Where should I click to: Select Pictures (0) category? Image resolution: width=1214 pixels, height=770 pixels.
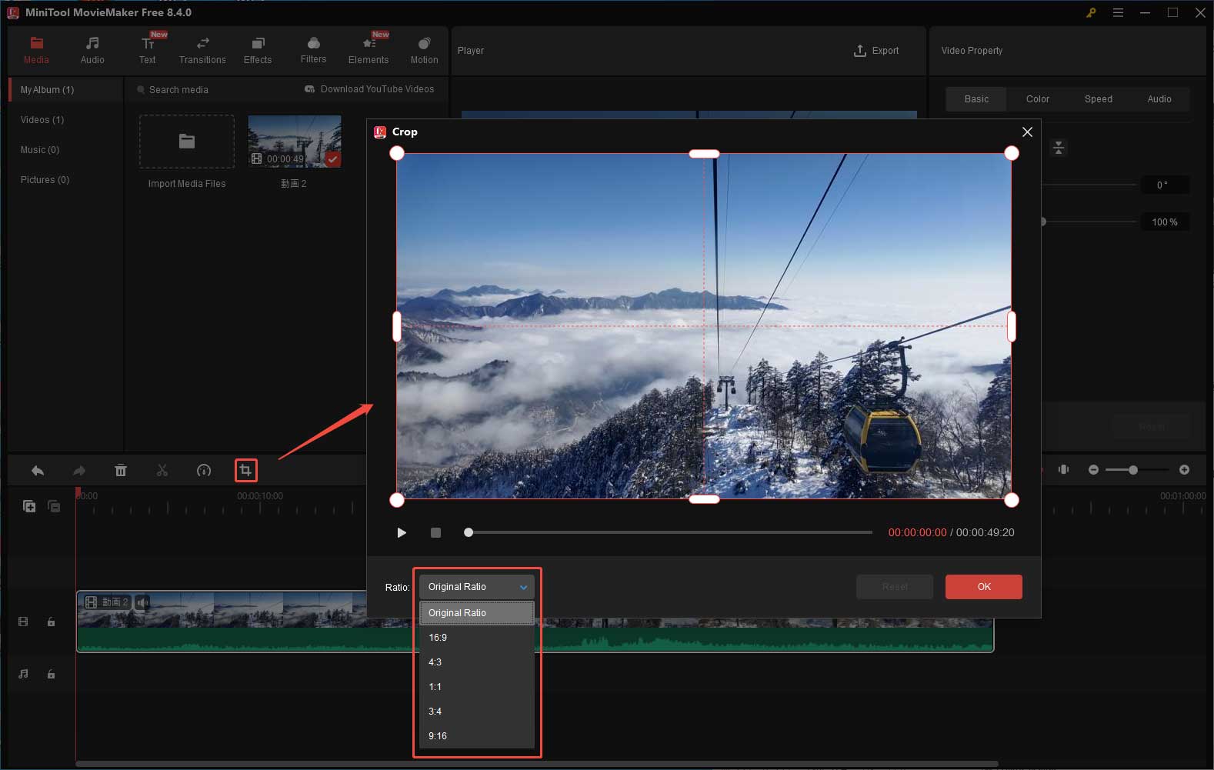[x=45, y=180]
